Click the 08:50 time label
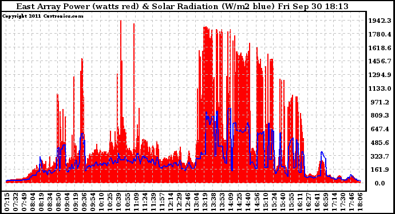Screen dimensions: 395x214 tap(58, 202)
